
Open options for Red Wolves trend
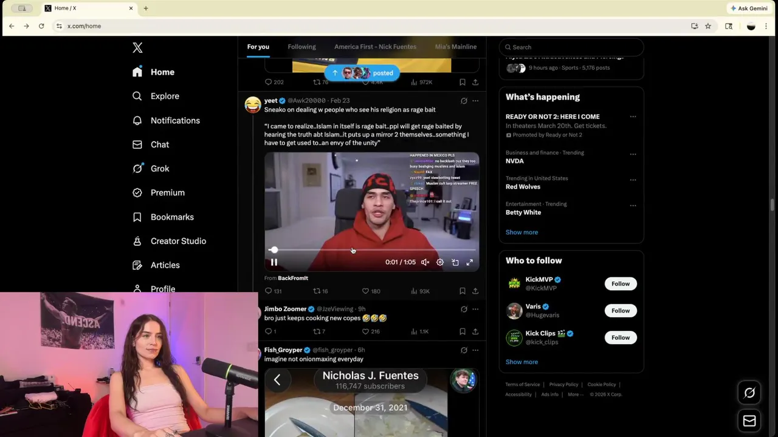point(633,180)
